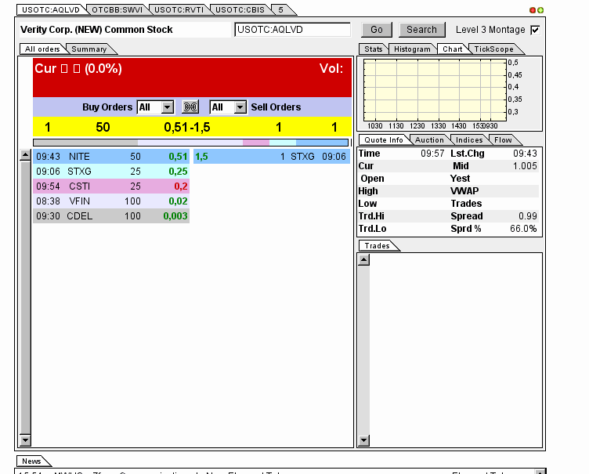Click the Search button

pos(421,30)
